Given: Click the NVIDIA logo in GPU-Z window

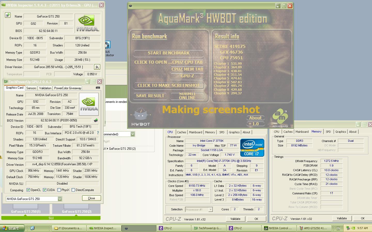Looking at the screenshot, I should [89, 104].
